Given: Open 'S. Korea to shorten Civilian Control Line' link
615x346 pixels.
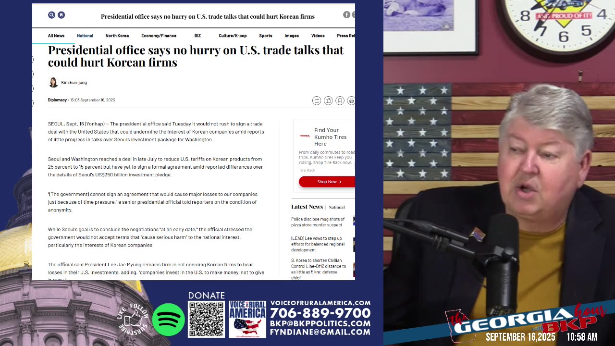Looking at the screenshot, I should tap(319, 269).
